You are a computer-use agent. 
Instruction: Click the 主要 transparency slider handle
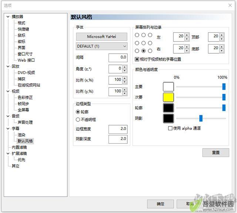click(x=224, y=87)
